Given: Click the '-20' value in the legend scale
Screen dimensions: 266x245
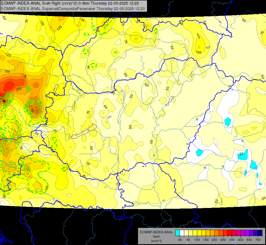Looking at the screenshot, I should click(x=180, y=240).
